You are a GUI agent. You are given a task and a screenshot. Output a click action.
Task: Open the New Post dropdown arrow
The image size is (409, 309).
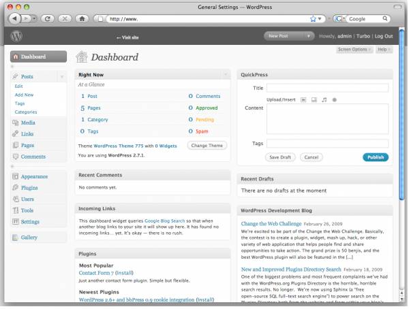click(x=308, y=36)
